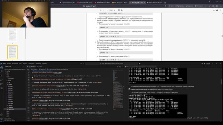
Task: Open the PDF viewer more options menu
Action: (220, 10)
